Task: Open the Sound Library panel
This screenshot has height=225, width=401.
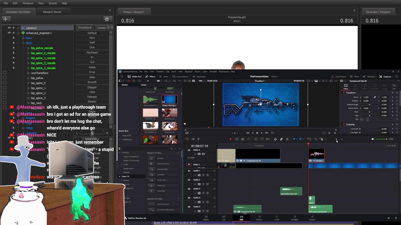Action: [180, 77]
